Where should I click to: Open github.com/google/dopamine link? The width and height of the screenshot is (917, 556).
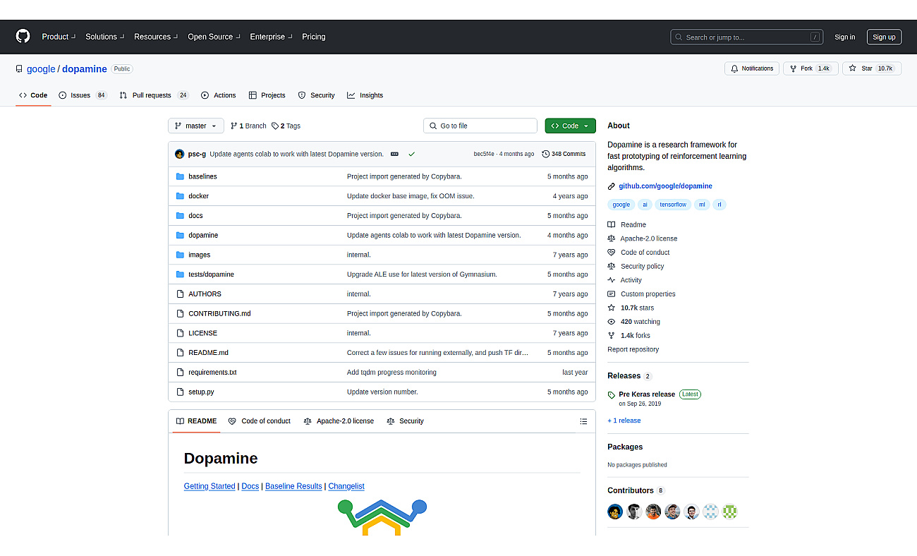(x=665, y=186)
